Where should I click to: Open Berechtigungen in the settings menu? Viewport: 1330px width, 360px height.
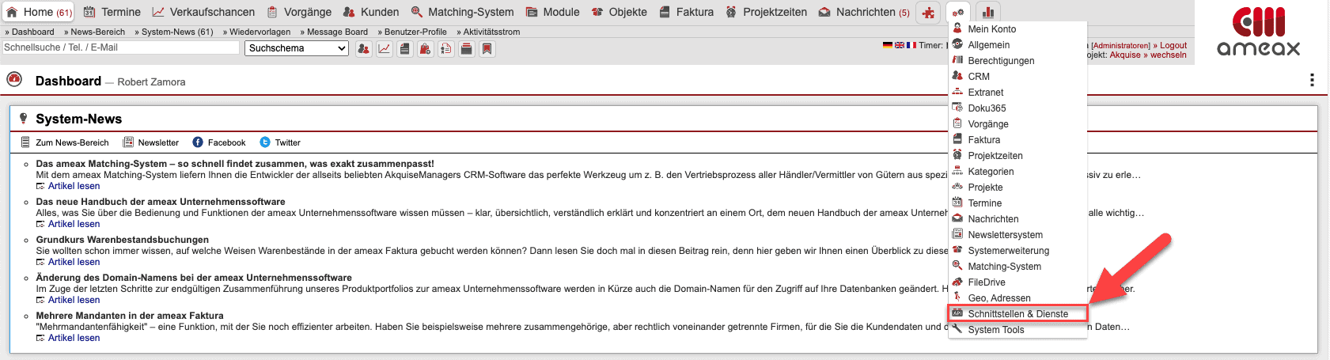click(1001, 61)
